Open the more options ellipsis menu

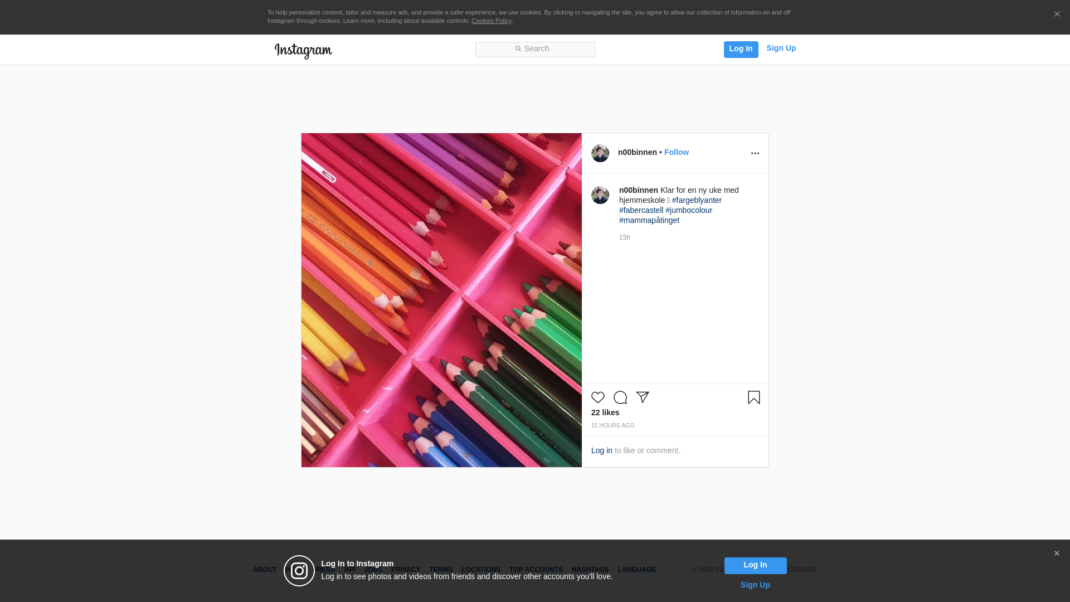755,153
